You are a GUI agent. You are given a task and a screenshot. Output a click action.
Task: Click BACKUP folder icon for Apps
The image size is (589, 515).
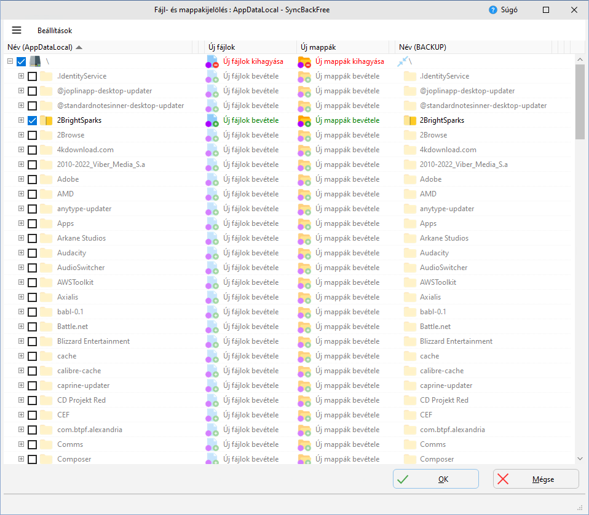pyautogui.click(x=410, y=223)
